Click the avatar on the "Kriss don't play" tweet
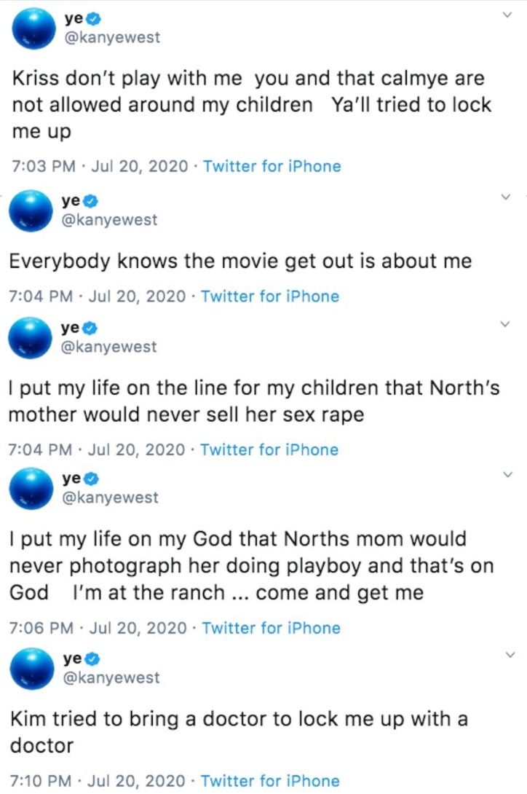The height and width of the screenshot is (794, 527). (x=34, y=28)
